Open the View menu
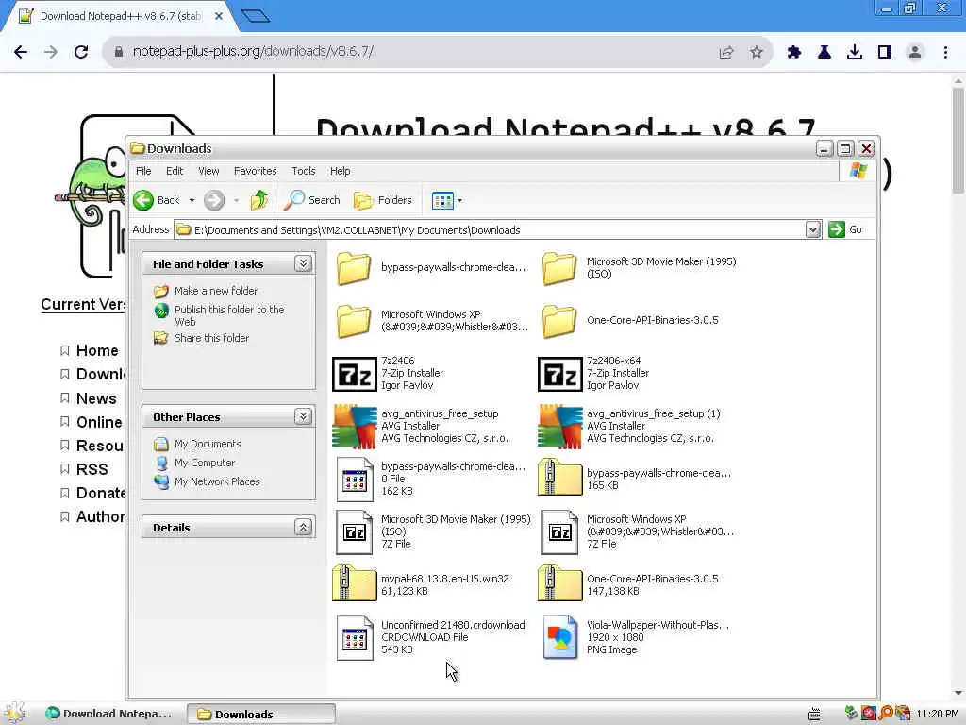 [x=208, y=171]
